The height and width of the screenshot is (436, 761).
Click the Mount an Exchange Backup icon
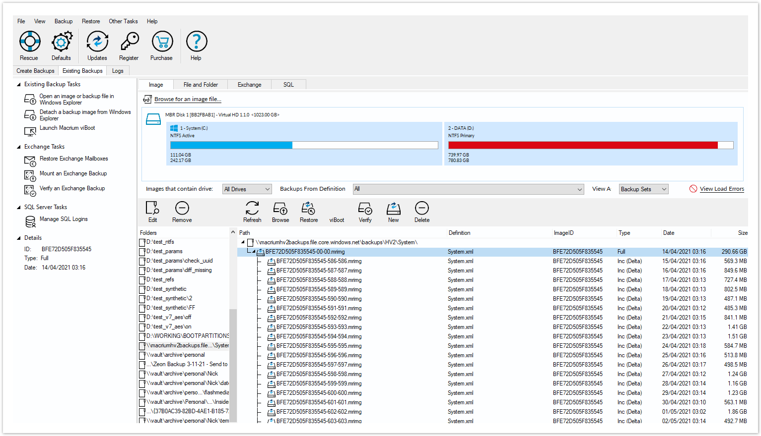[x=30, y=176]
